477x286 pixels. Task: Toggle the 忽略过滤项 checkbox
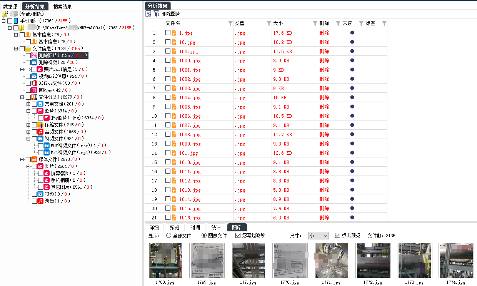point(238,235)
